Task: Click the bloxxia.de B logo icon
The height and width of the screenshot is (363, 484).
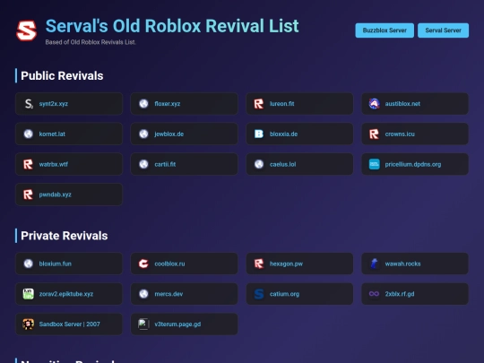Action: coord(259,134)
